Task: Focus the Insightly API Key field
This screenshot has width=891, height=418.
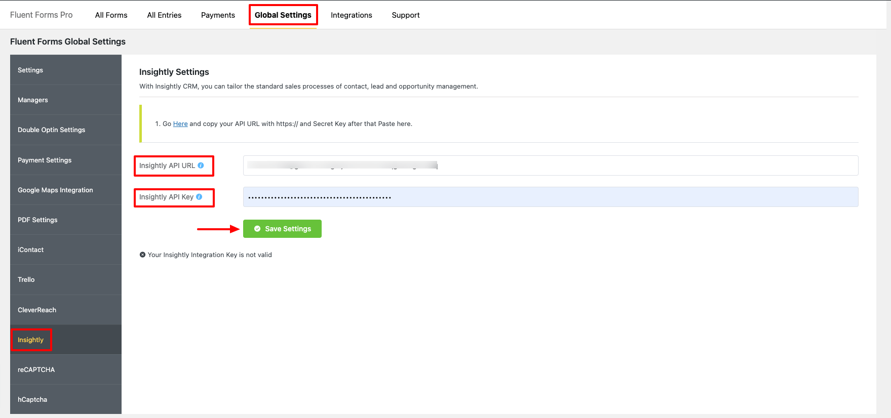Action: tap(551, 197)
